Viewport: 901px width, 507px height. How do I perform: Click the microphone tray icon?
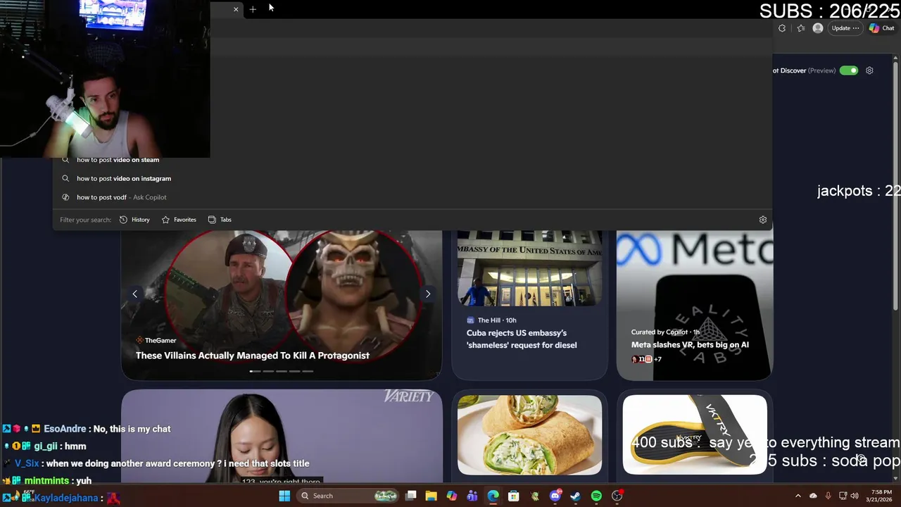click(828, 496)
